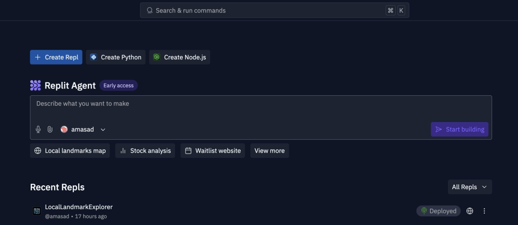This screenshot has width=518, height=225.
Task: Click the microphone voice input icon
Action: click(38, 129)
